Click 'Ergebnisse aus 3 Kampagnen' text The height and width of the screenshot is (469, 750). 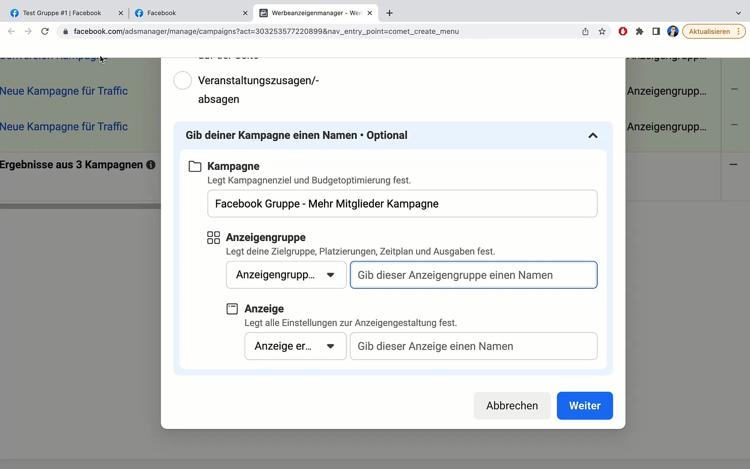tap(71, 165)
